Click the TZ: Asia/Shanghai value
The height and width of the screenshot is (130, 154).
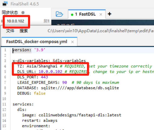click(x=42, y=66)
